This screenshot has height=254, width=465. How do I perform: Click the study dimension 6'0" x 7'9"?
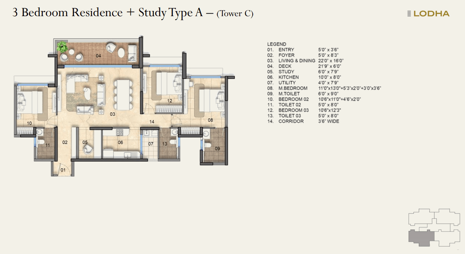(x=328, y=72)
